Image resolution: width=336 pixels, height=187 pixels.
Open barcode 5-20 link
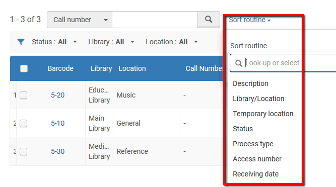[x=57, y=95]
